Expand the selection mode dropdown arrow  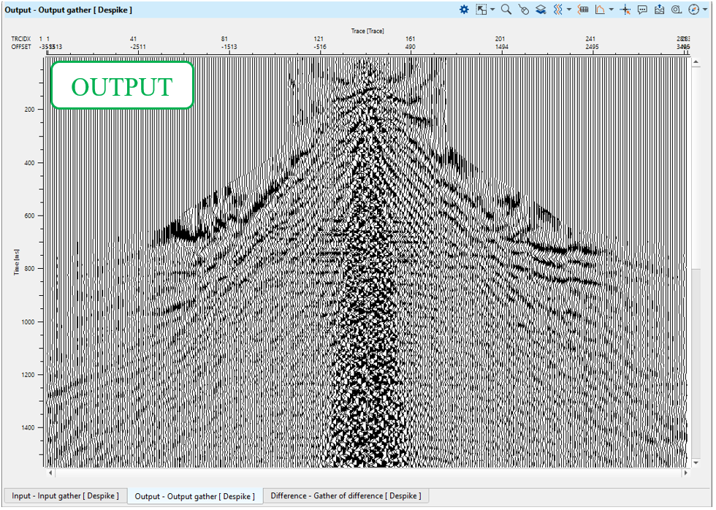pyautogui.click(x=492, y=10)
